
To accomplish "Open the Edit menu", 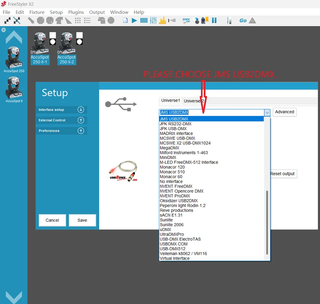I will (x=20, y=12).
